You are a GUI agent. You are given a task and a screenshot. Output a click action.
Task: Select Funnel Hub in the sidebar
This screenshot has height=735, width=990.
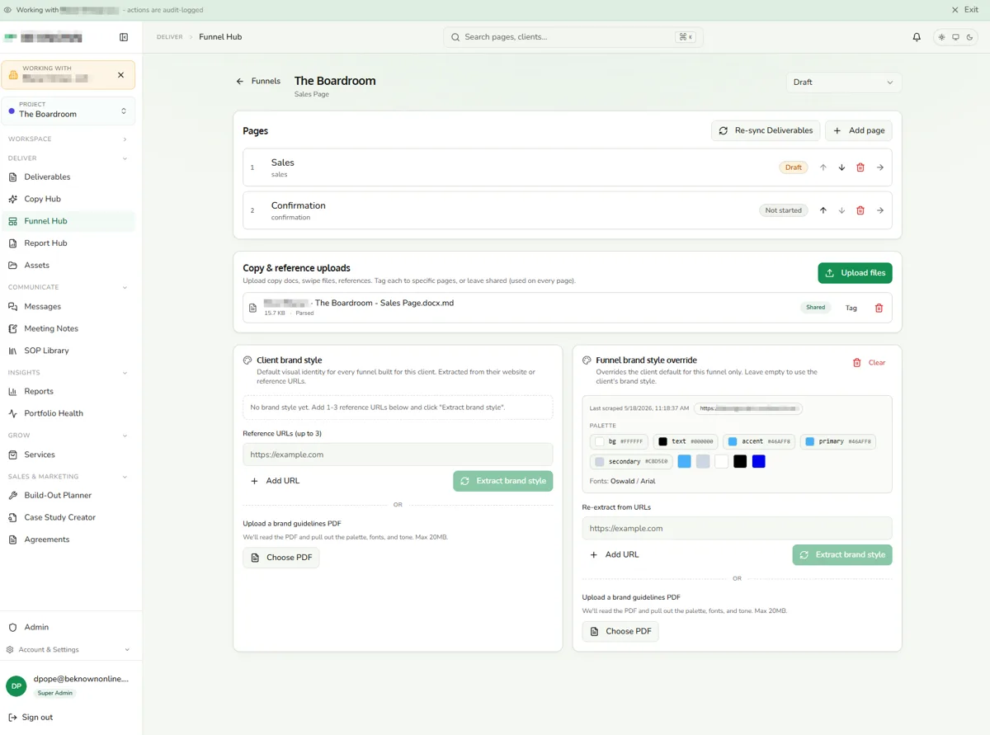pyautogui.click(x=68, y=221)
